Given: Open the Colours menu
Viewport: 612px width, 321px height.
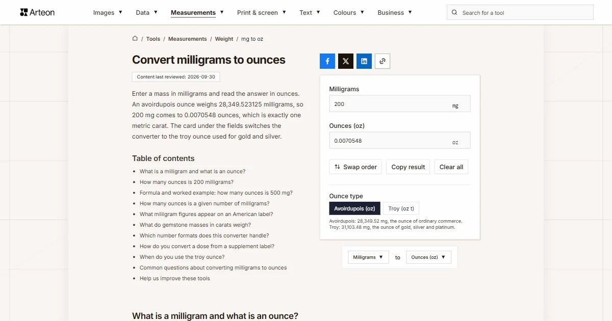Looking at the screenshot, I should 349,13.
